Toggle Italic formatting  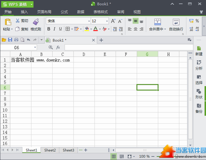pyautogui.click(x=54, y=29)
